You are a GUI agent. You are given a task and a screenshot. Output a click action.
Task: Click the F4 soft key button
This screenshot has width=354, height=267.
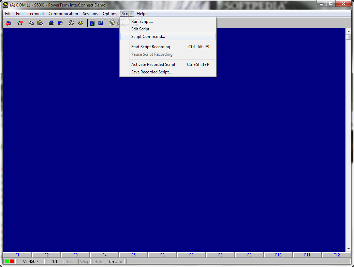tap(104, 255)
